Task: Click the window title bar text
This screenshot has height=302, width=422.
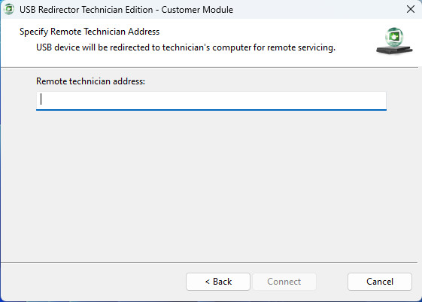Action: tap(126, 10)
